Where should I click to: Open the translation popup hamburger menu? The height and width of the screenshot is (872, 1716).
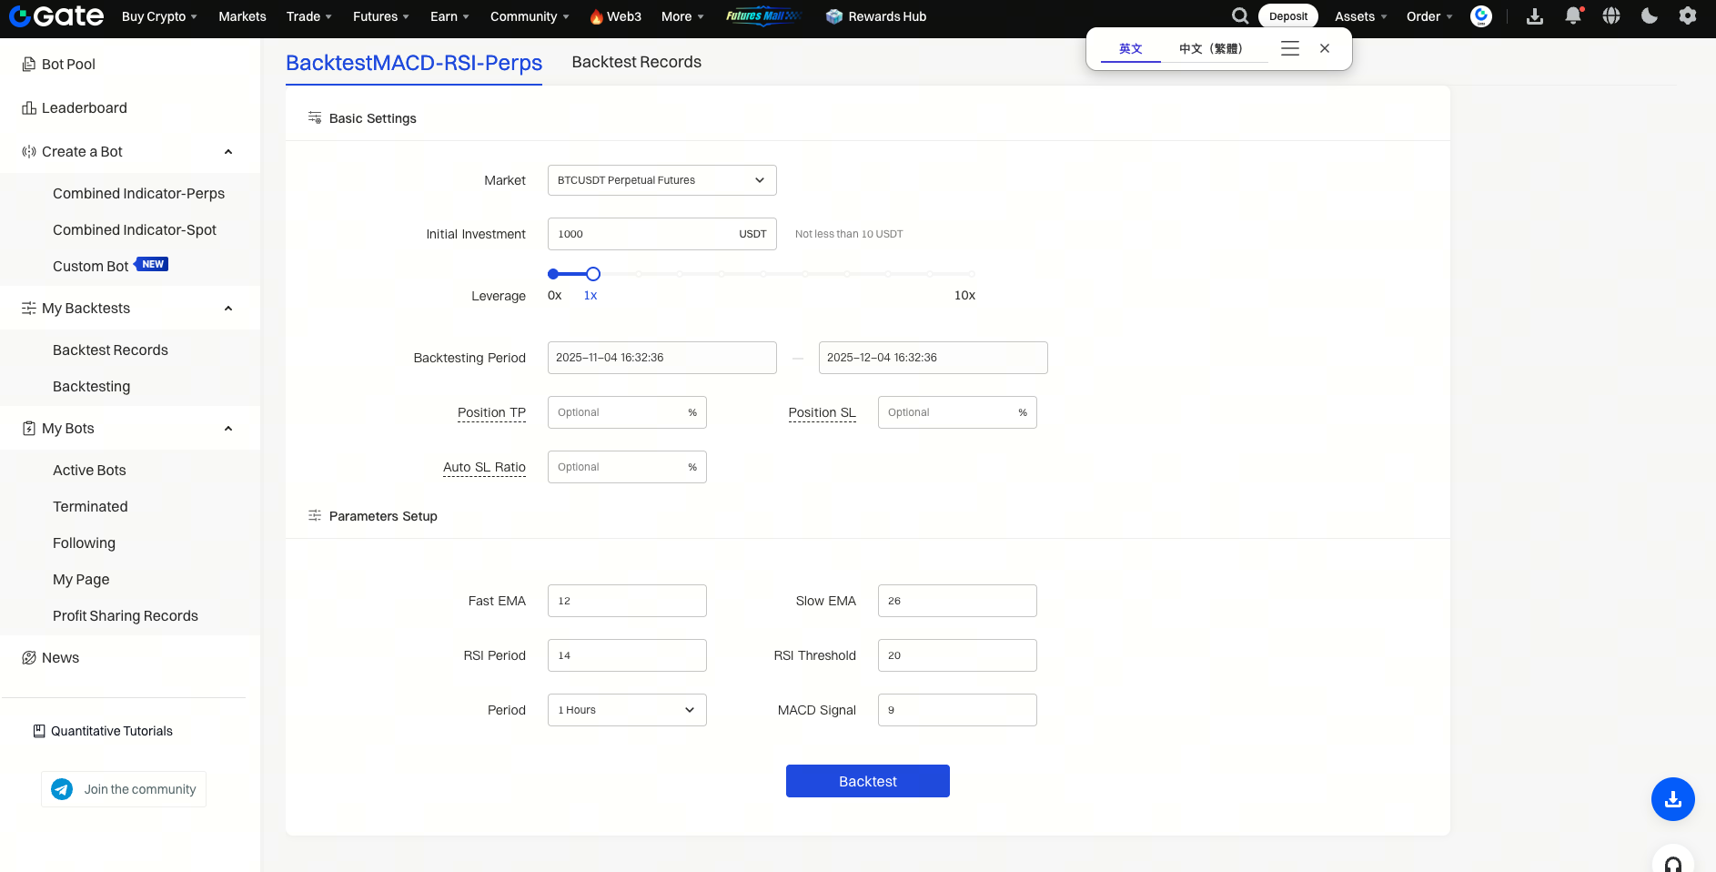tap(1289, 48)
